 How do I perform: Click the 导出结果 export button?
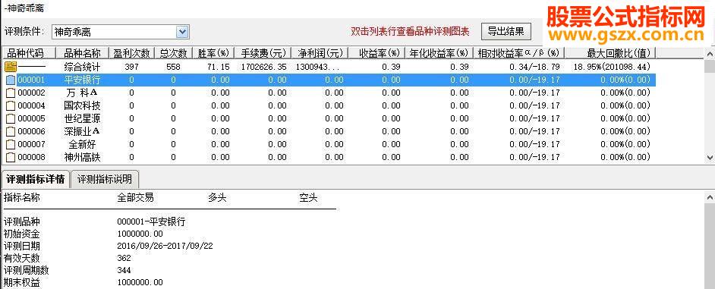pos(506,31)
